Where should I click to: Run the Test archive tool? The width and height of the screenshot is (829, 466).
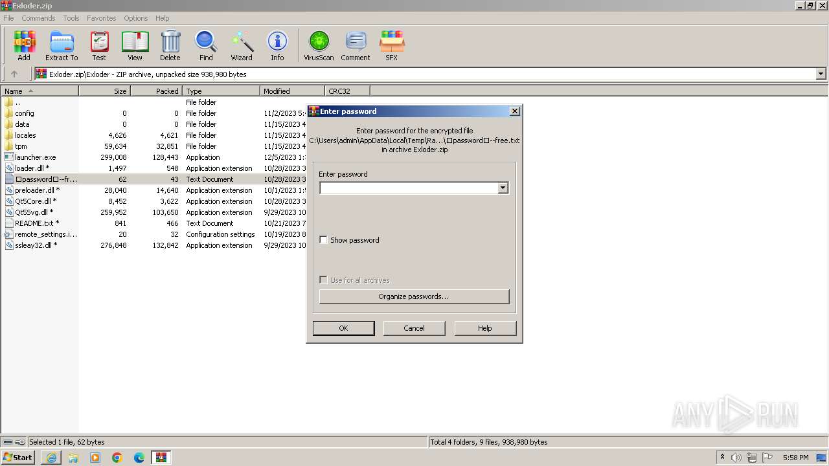pyautogui.click(x=99, y=45)
